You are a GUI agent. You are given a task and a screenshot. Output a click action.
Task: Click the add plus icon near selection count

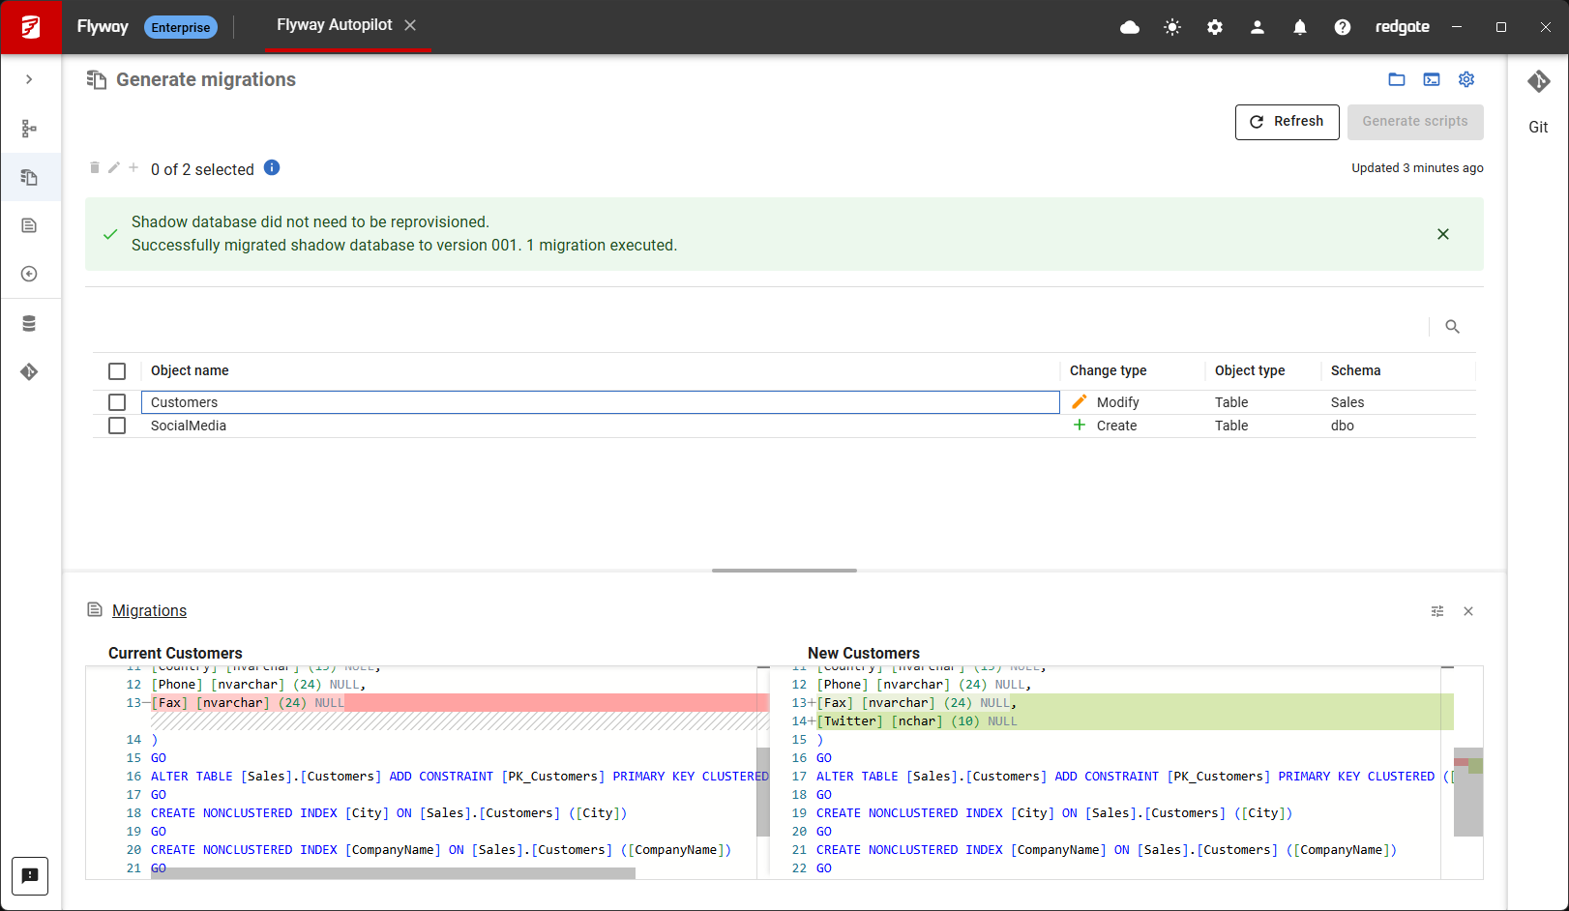(133, 167)
